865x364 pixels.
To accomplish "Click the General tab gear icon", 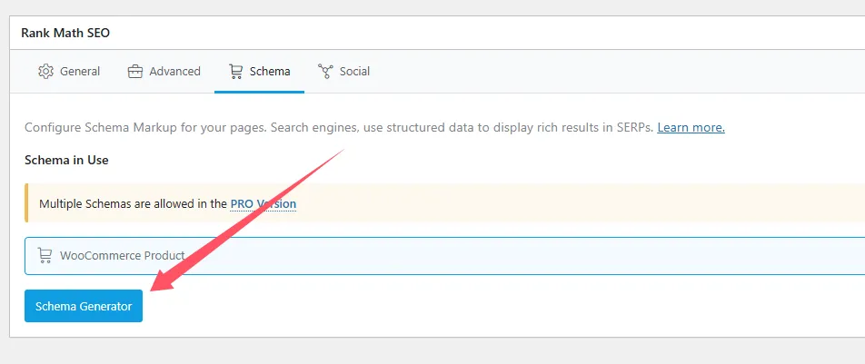I will (45, 71).
